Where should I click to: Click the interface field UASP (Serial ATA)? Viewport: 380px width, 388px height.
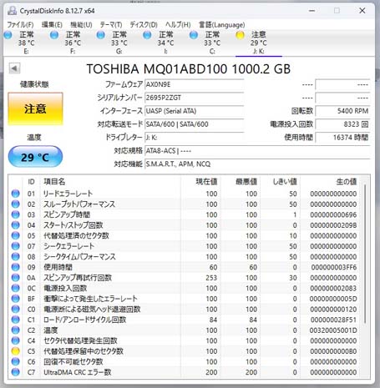pos(195,111)
